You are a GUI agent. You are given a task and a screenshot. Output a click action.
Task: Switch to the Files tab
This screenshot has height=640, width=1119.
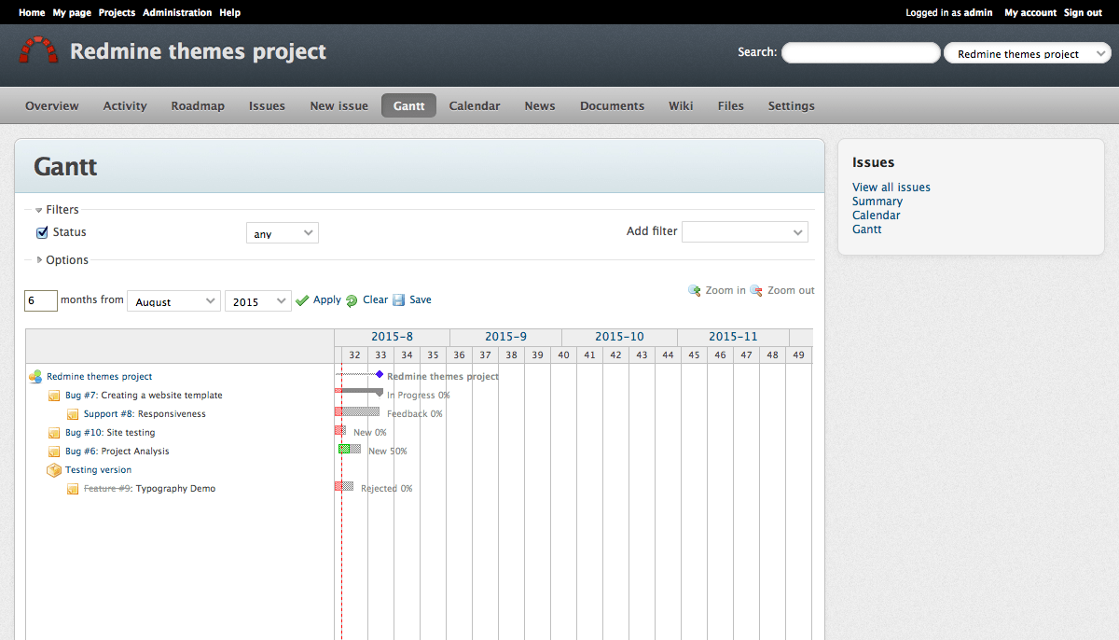(x=731, y=105)
